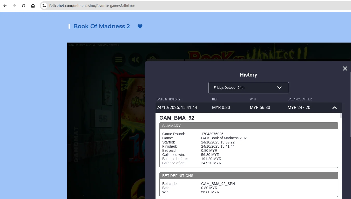
Task: Click the Game Round label
Action: coord(173,134)
